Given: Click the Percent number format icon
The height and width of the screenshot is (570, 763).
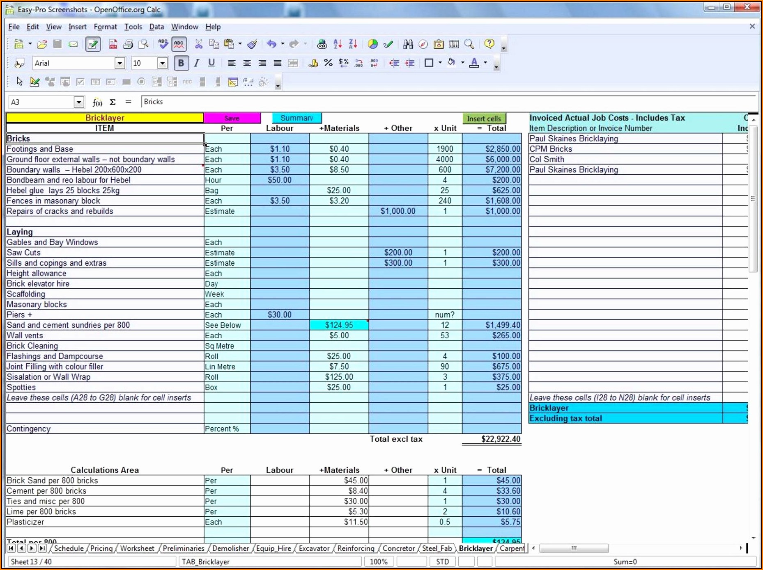Looking at the screenshot, I should click(328, 63).
